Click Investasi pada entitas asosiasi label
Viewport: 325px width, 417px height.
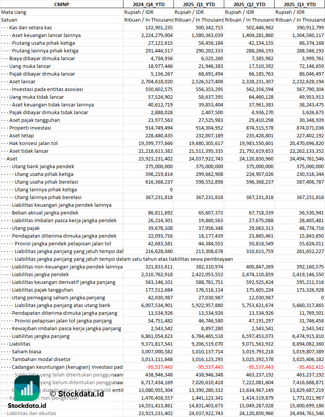47,89
